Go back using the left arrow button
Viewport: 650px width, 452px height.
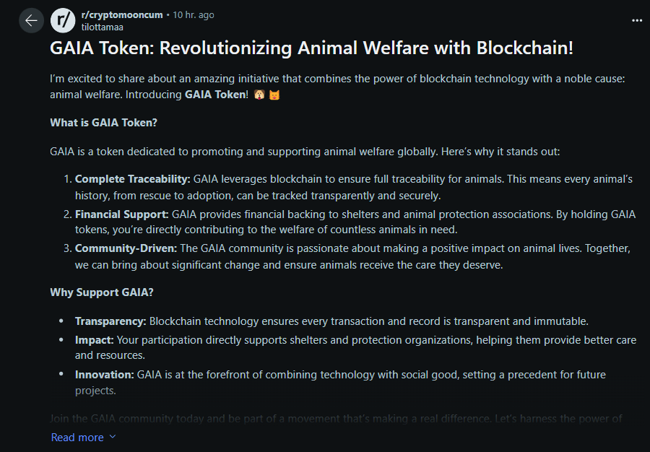coord(31,20)
